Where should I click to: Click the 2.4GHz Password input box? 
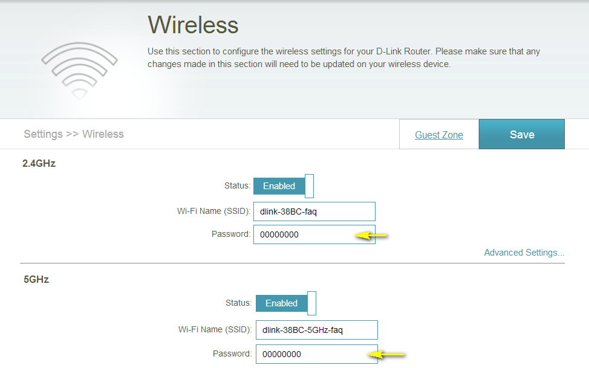coord(302,234)
